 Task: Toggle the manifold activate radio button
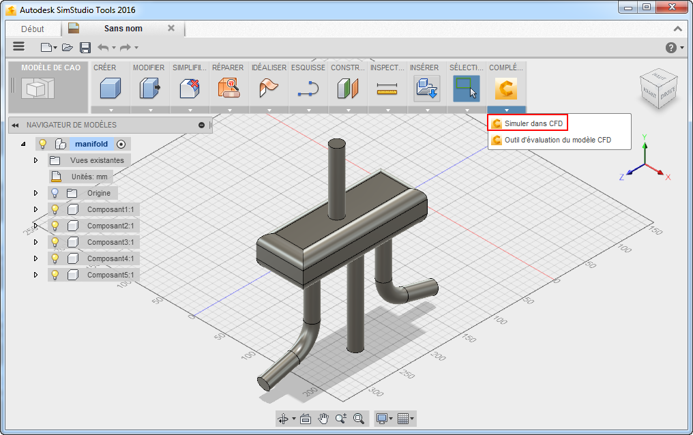tap(121, 144)
